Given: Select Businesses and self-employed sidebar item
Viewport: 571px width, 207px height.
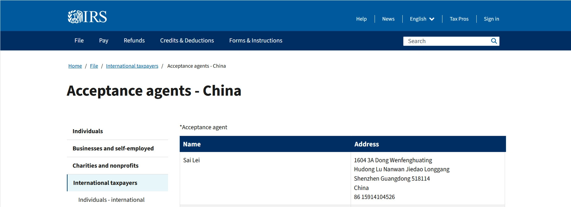Looking at the screenshot, I should 117,149.
